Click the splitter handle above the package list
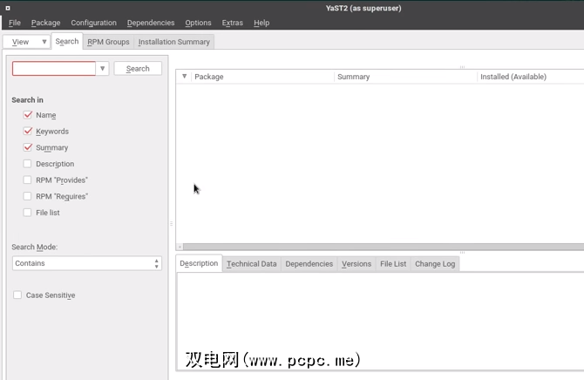Screen dimensions: 584x380 (462, 67)
